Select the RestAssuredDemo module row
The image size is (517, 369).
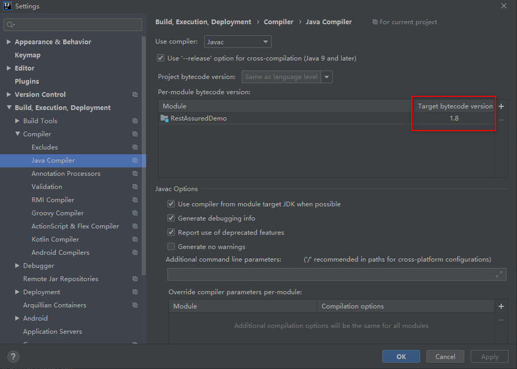326,118
